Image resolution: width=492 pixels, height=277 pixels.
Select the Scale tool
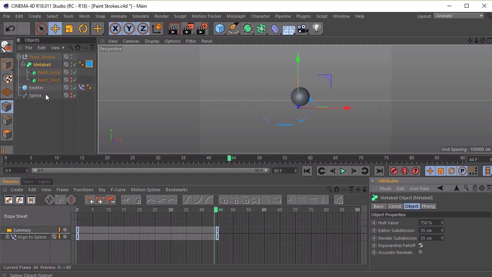pyautogui.click(x=69, y=29)
